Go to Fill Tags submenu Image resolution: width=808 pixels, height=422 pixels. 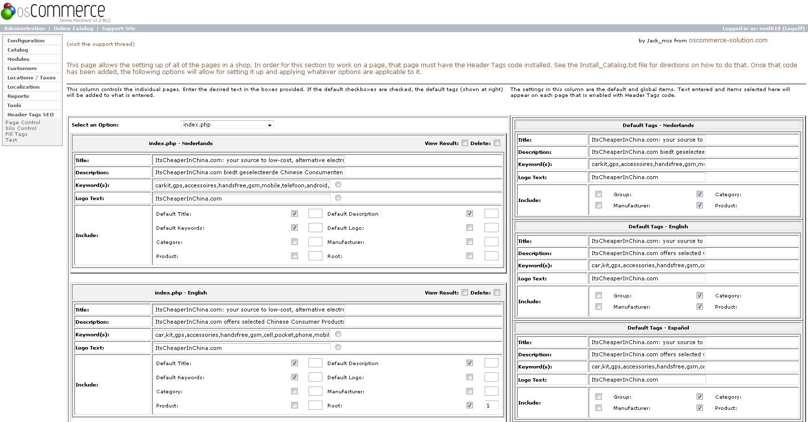[x=17, y=134]
